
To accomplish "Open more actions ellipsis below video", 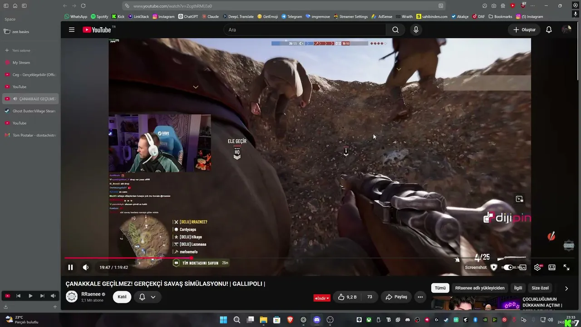I will pyautogui.click(x=420, y=297).
